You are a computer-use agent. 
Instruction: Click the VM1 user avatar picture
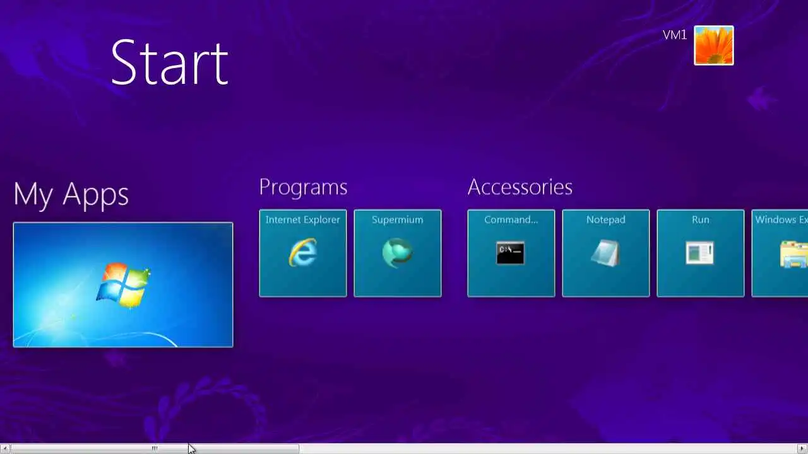pos(714,45)
